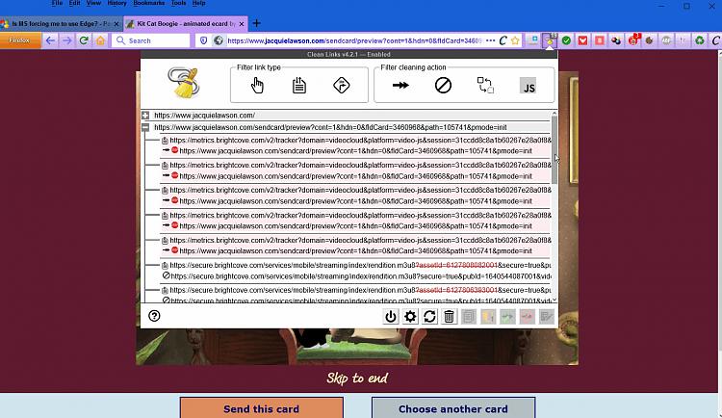Image resolution: width=722 pixels, height=418 pixels.
Task: Go forward with browser forward arrow
Action: (x=67, y=40)
